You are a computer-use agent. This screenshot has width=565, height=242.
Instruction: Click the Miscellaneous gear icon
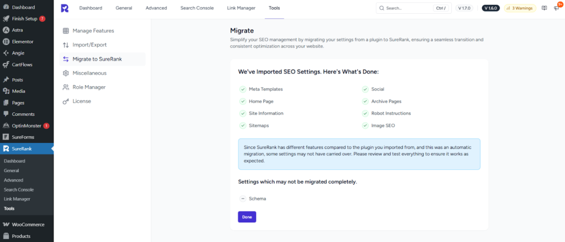pyautogui.click(x=66, y=73)
